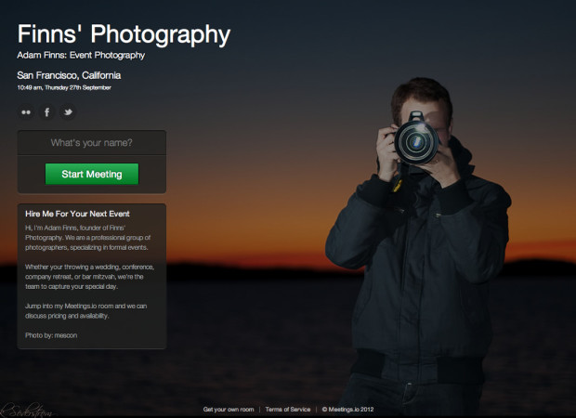The image size is (576, 418).
Task: Follow the Get your own room link
Action: pos(229,409)
